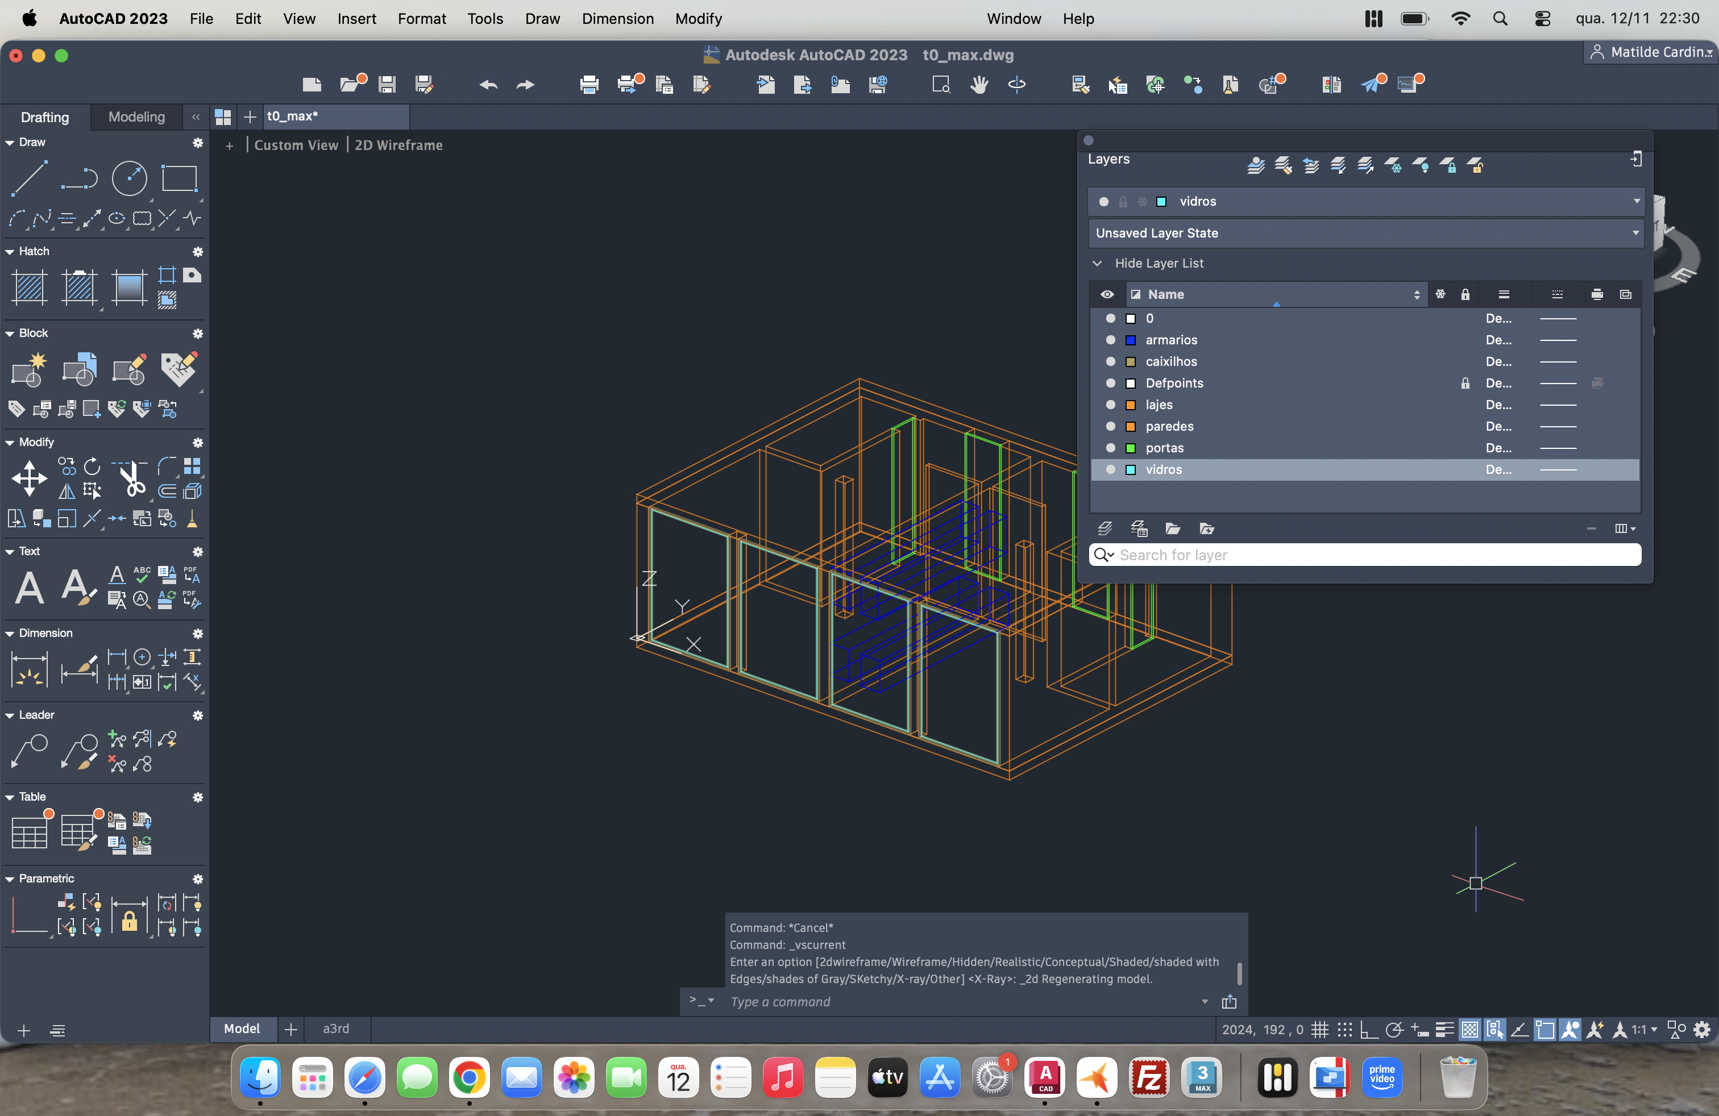This screenshot has height=1116, width=1719.
Task: Click the Pan hand icon in toolbar
Action: click(x=979, y=85)
